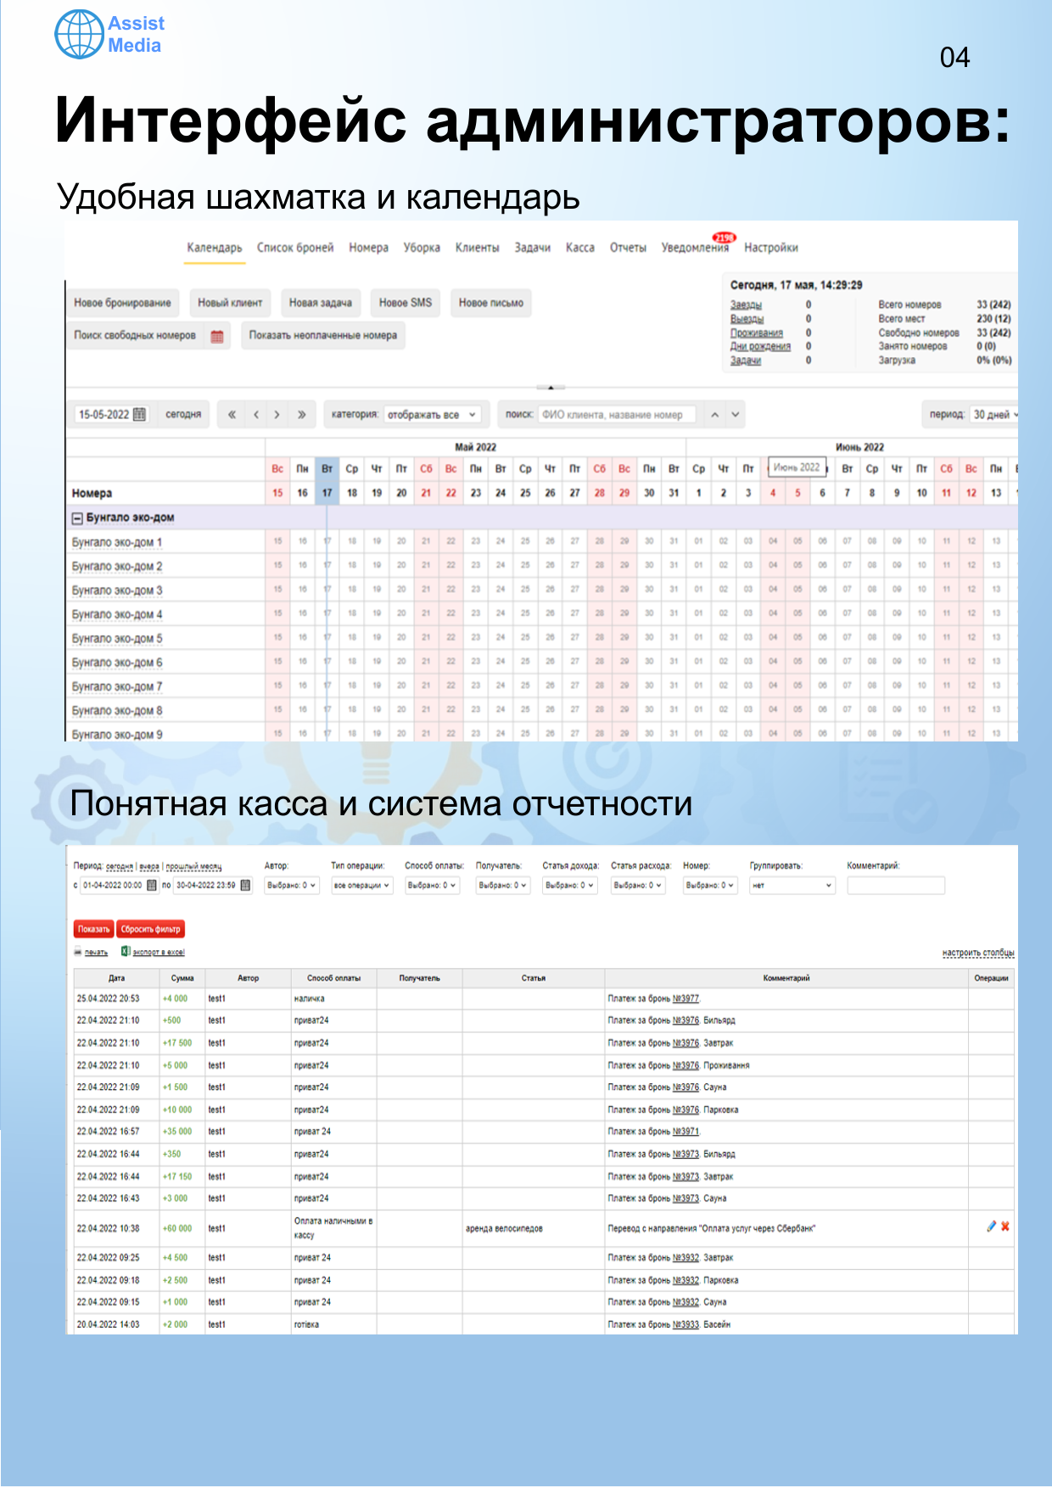Open the red calendar icon next to room search
This screenshot has height=1488, width=1052.
[x=217, y=336]
